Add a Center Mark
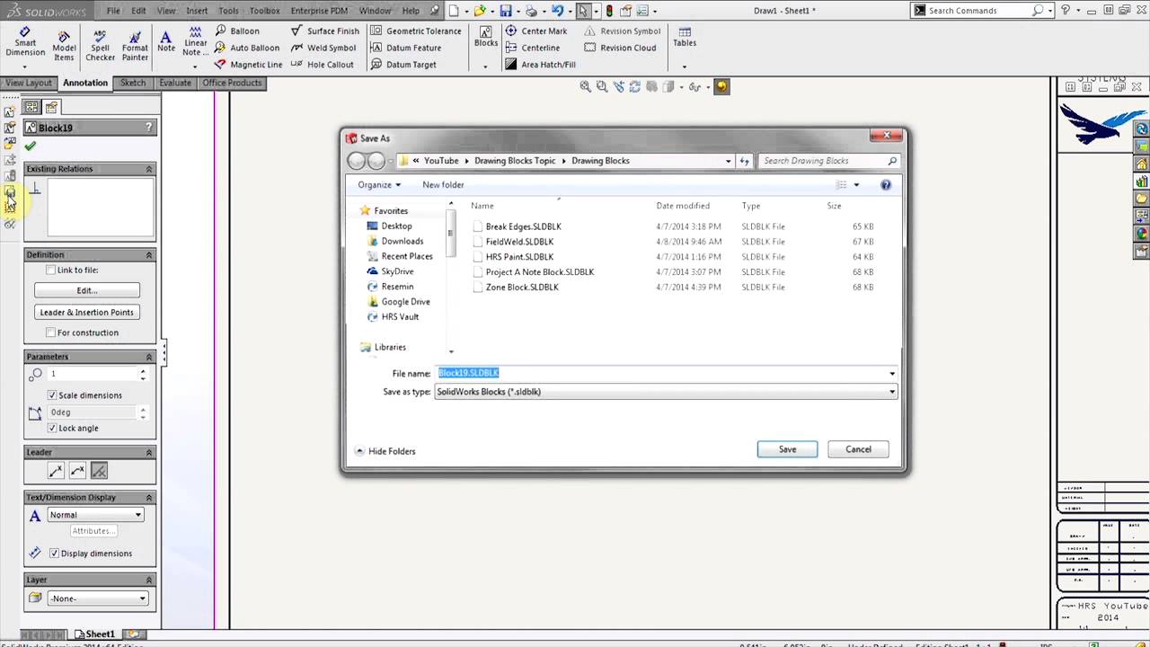Image resolution: width=1150 pixels, height=647 pixels. pyautogui.click(x=535, y=31)
